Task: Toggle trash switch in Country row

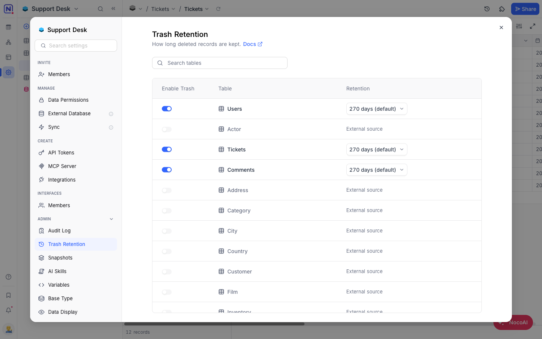Action: tap(167, 251)
